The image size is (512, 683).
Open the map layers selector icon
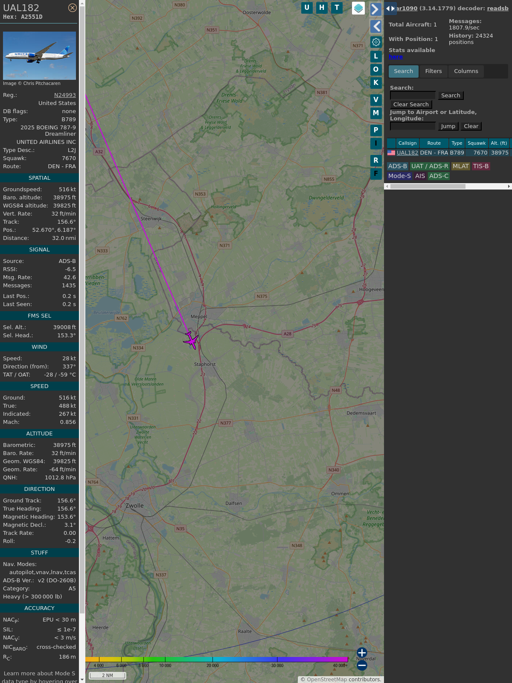coord(358,8)
